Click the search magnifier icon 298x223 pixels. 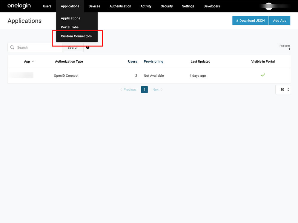coord(12,47)
